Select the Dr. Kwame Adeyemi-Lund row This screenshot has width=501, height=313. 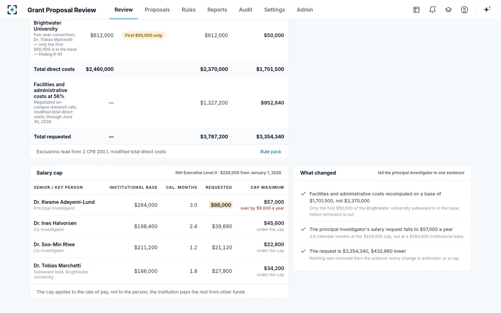[x=159, y=205]
